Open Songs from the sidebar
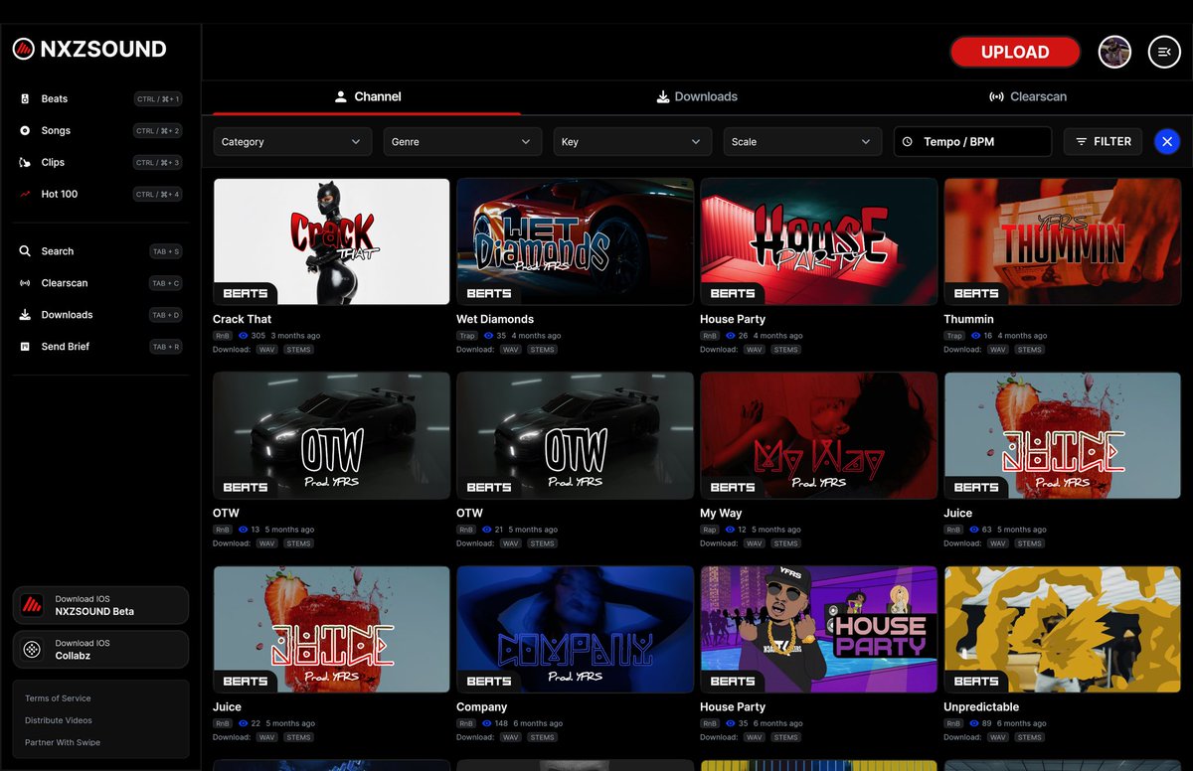 [x=100, y=130]
